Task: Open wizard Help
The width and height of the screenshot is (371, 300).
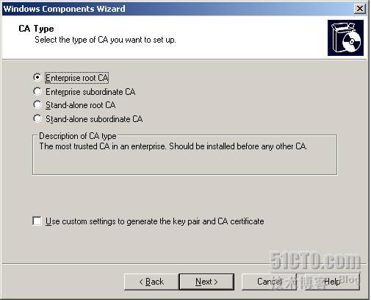Action: 332,282
